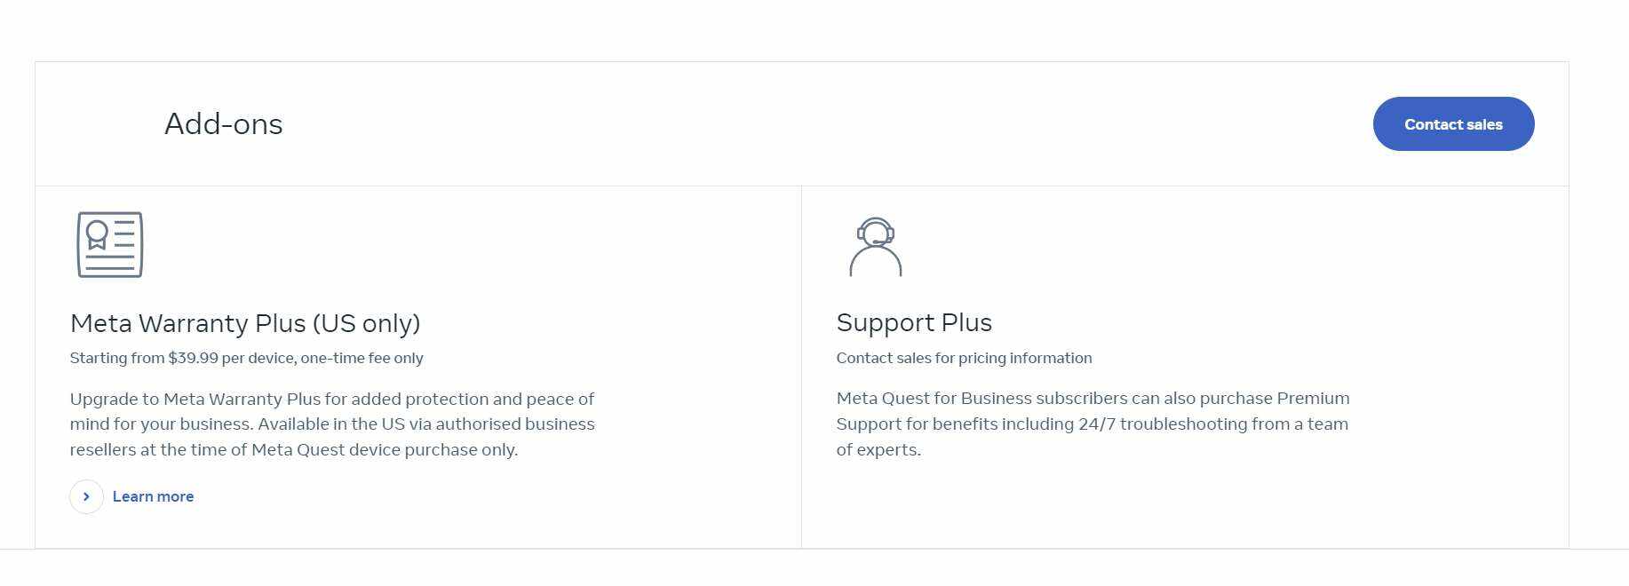Select the Meta Warranty Plus heading

pyautogui.click(x=244, y=323)
